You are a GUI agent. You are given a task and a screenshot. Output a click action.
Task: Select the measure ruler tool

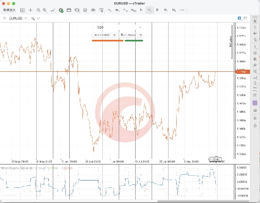[255, 39]
